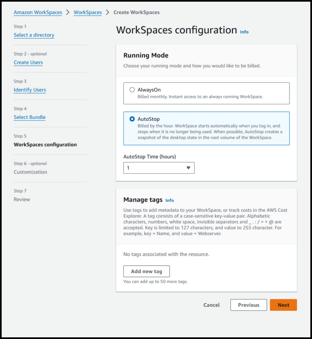Jump to the Customization step

tap(30, 172)
